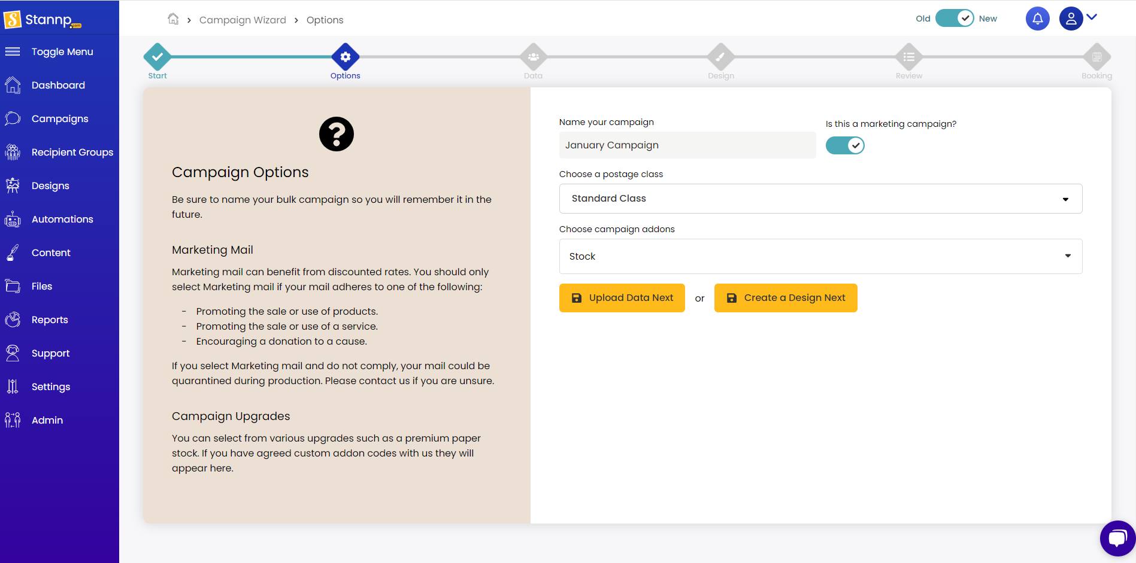Open Content from the sidebar
1136x563 pixels.
click(51, 252)
